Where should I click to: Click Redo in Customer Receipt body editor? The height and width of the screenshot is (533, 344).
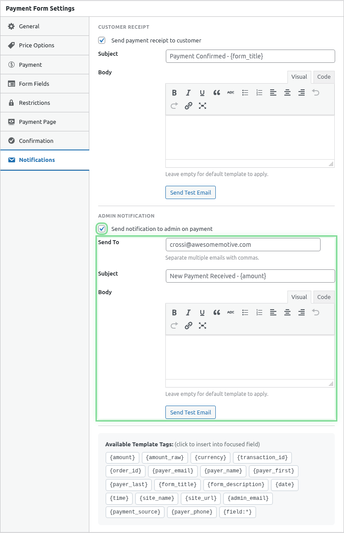pos(174,106)
